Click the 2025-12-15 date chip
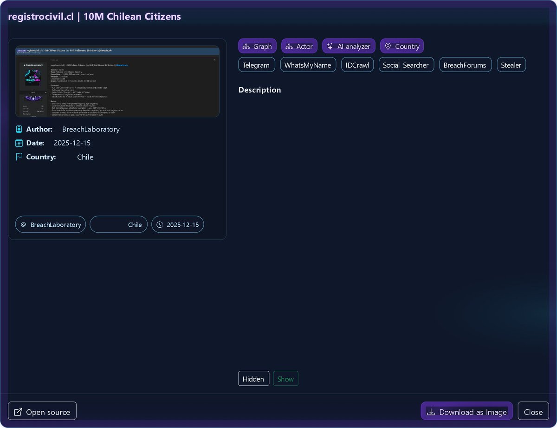 click(178, 224)
